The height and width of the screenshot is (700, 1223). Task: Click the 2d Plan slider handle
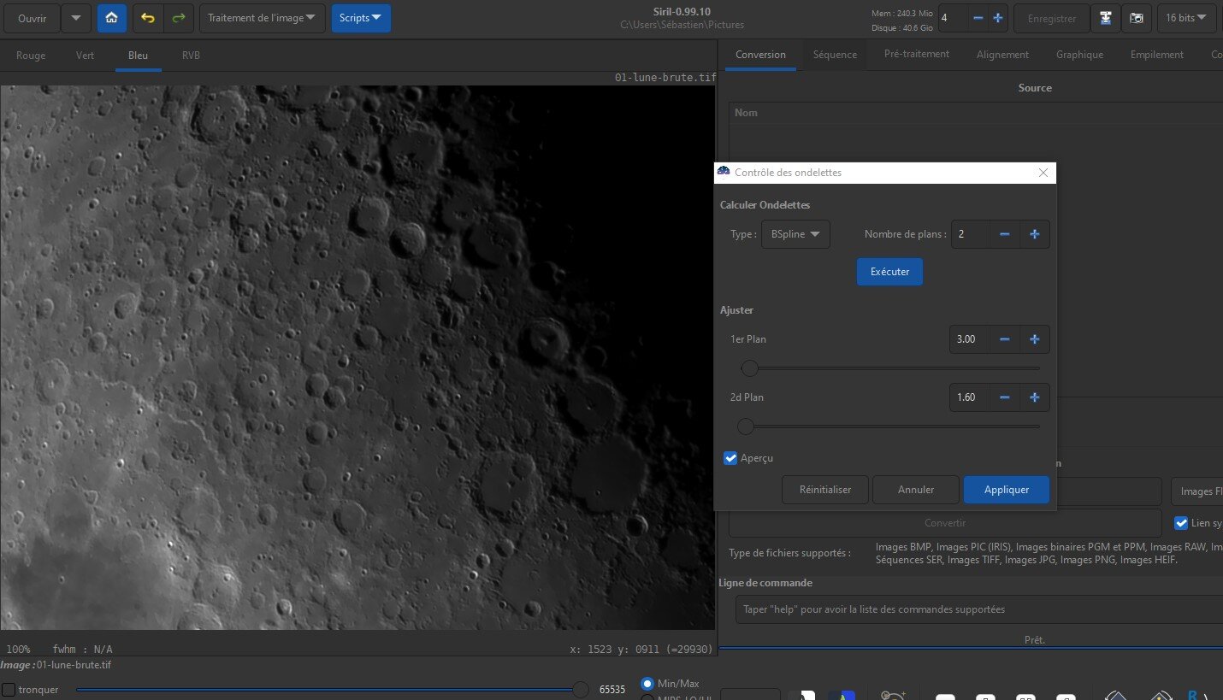pyautogui.click(x=746, y=426)
